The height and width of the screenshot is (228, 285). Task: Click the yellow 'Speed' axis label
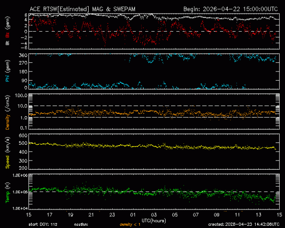click(x=7, y=162)
